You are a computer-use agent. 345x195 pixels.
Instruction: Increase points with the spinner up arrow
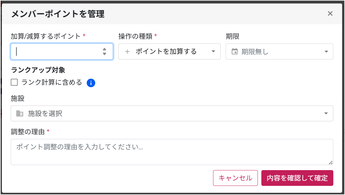tap(104, 49)
